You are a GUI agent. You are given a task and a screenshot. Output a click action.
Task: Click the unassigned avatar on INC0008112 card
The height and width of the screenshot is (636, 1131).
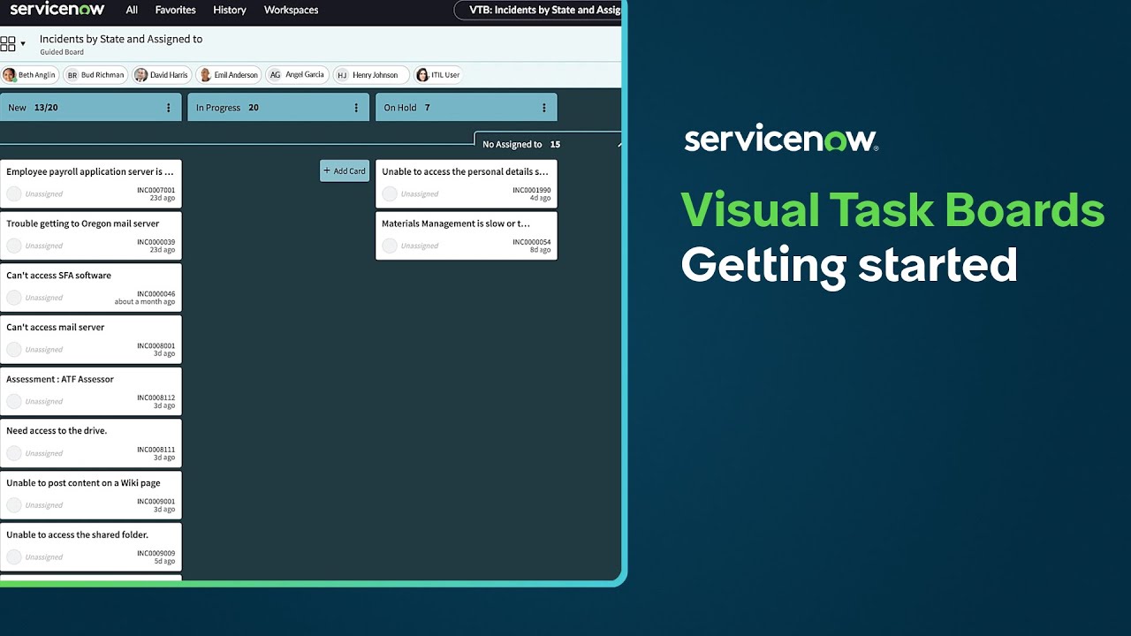pos(13,401)
